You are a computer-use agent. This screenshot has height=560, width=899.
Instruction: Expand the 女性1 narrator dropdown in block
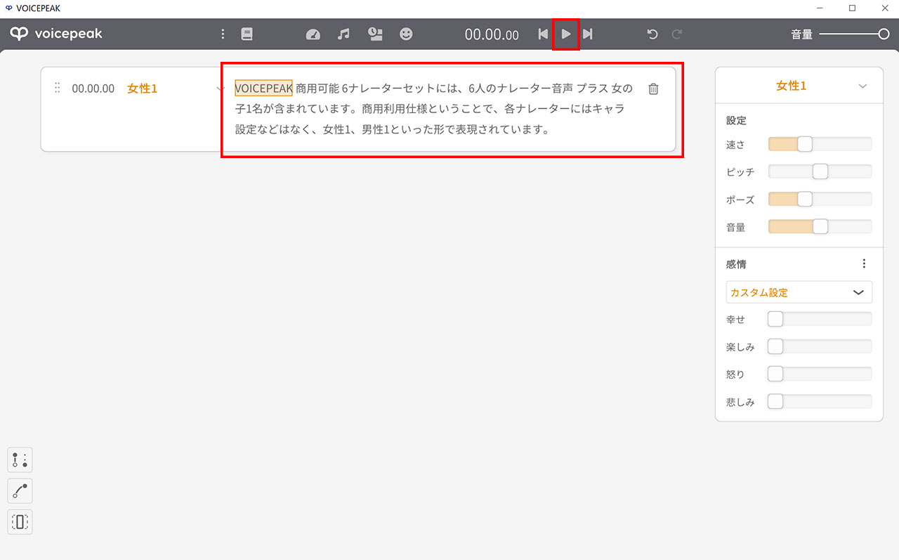[221, 89]
